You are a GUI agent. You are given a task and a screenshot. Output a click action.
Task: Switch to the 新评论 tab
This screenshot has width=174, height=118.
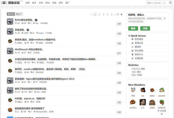[x=11, y=14]
